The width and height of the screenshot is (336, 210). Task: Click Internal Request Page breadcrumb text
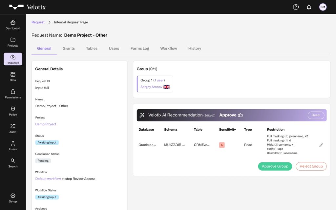71,22
